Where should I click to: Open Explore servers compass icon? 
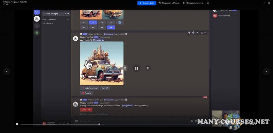37,32
